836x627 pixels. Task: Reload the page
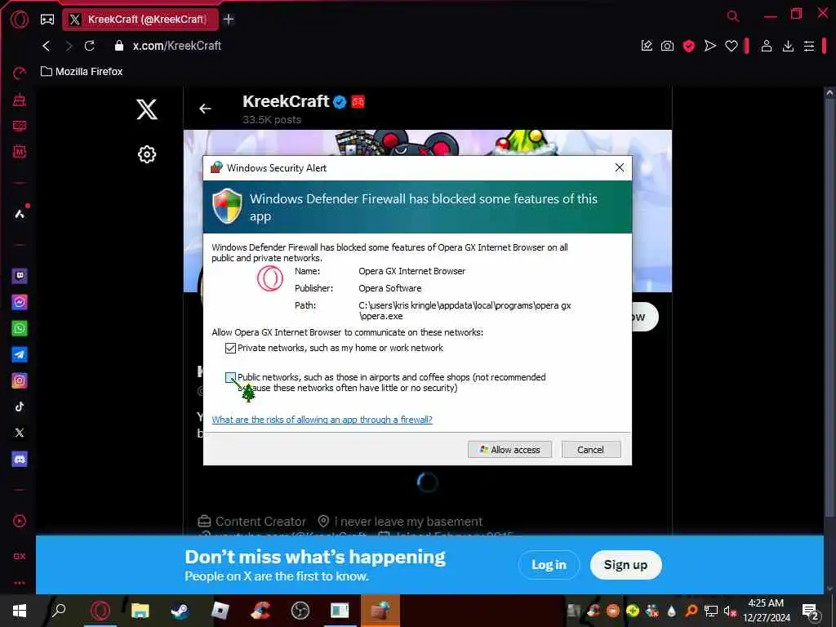tap(90, 46)
